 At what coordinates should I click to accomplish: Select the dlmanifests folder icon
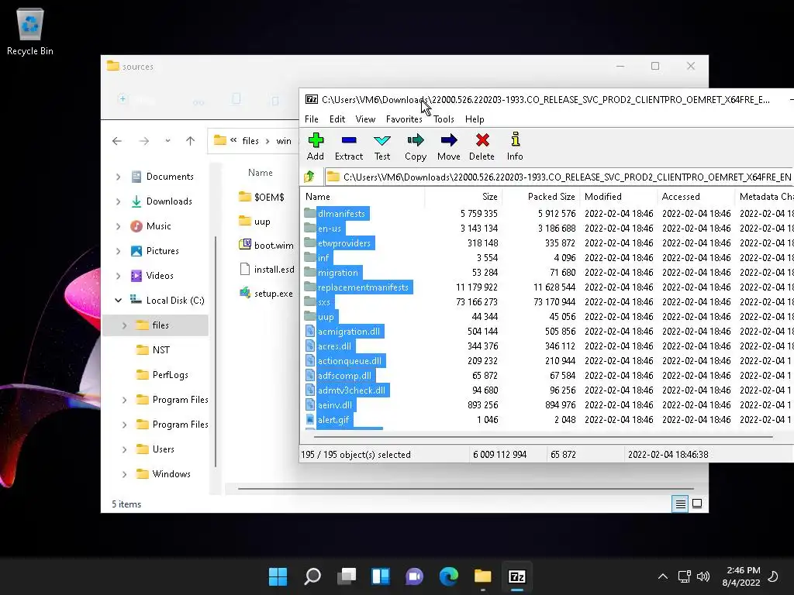(310, 213)
